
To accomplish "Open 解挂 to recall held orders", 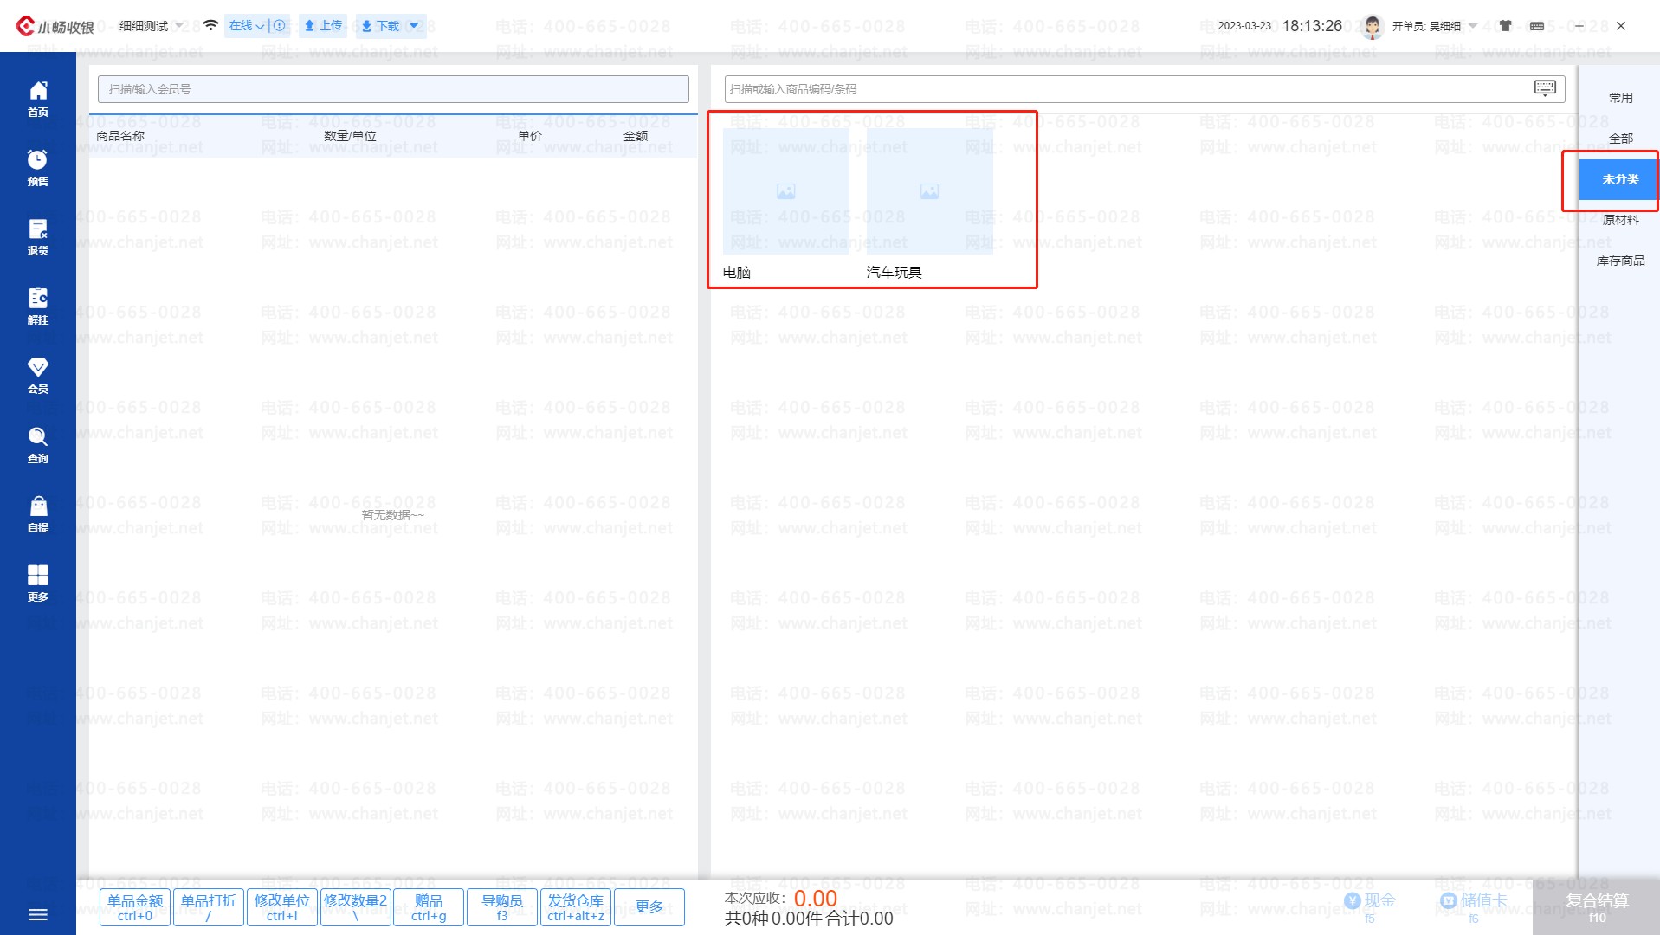I will 38,306.
